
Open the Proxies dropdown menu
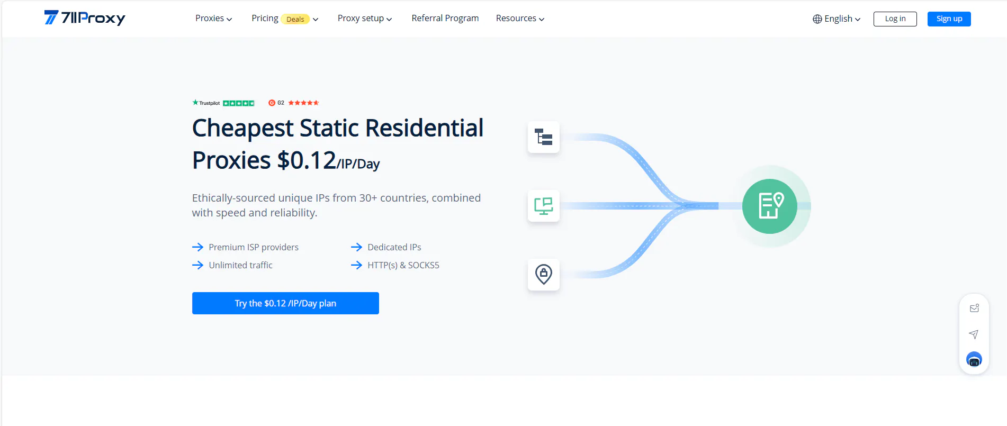coord(213,19)
